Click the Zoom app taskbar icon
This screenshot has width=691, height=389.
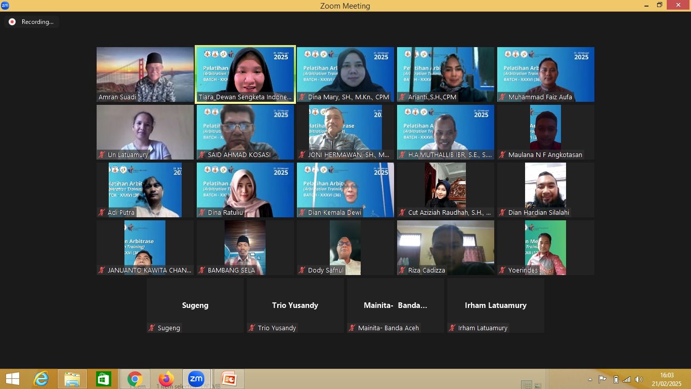196,379
